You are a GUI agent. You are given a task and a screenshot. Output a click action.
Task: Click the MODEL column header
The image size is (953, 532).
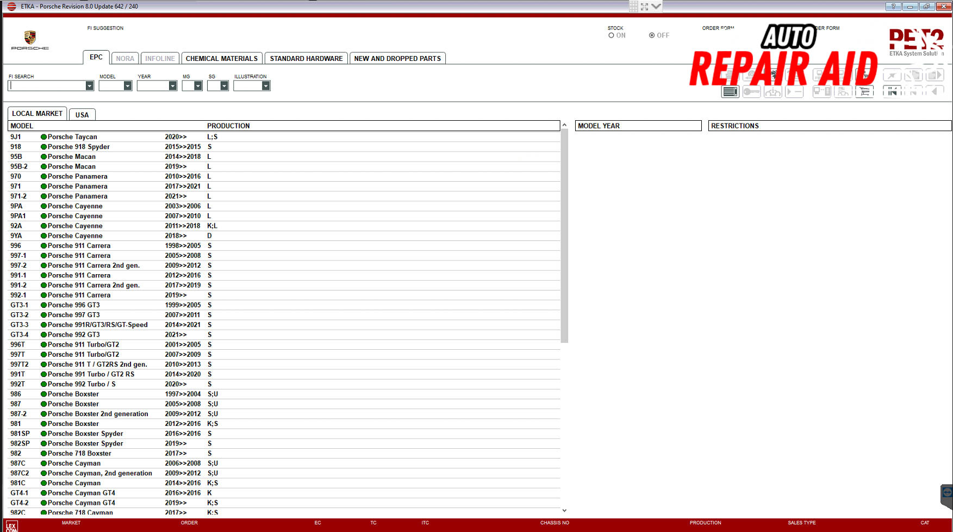(22, 126)
